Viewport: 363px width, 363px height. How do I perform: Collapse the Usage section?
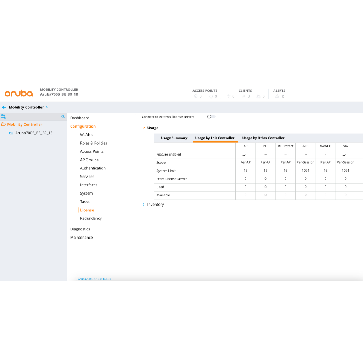[x=144, y=128]
